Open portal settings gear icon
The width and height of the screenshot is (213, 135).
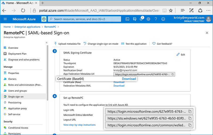(148, 19)
